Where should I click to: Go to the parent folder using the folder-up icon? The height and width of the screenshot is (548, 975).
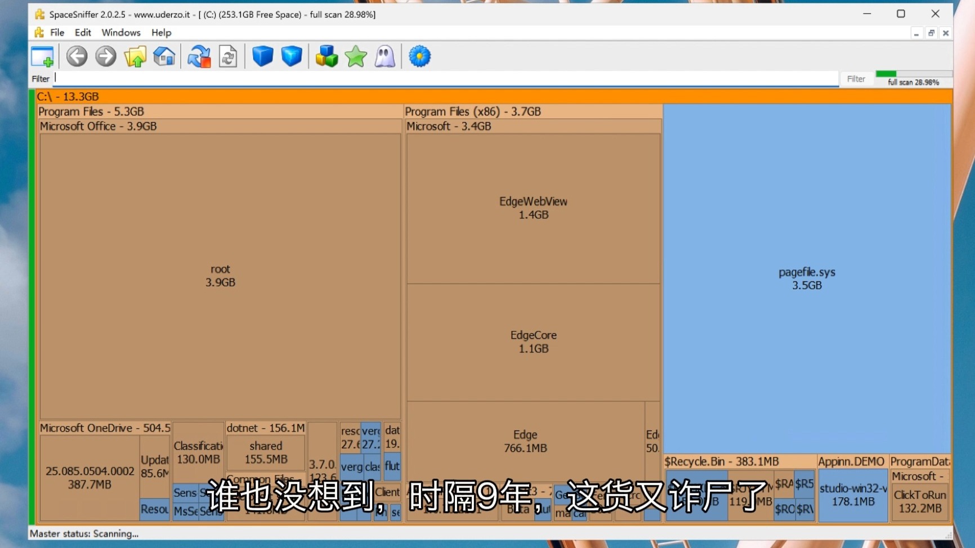[x=135, y=57]
